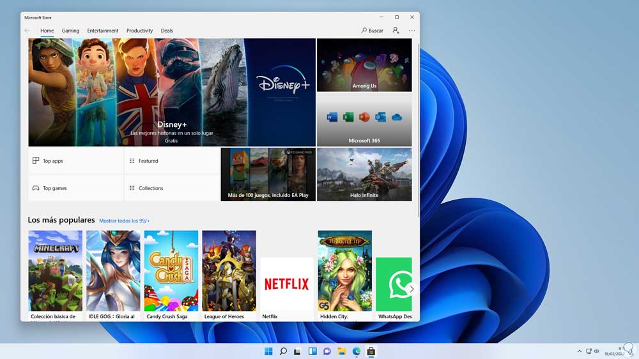Minimize the Microsoft Store window

click(381, 17)
